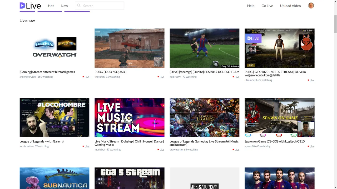Click title '[Dlive] [steemgc] [Dunite] PES 2017'
337x189 pixels.
pos(205,72)
